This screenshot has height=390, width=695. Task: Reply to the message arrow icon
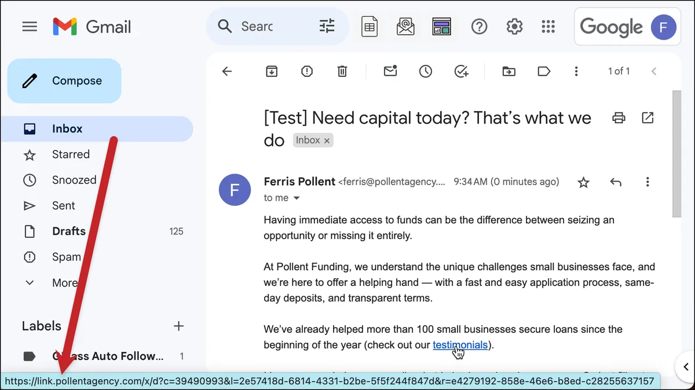pos(616,182)
